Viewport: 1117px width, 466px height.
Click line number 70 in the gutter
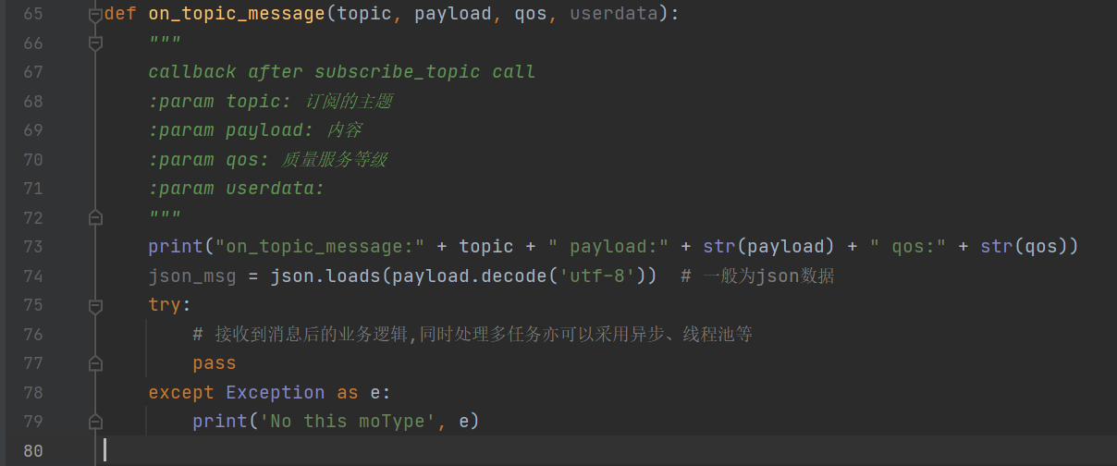pos(32,159)
